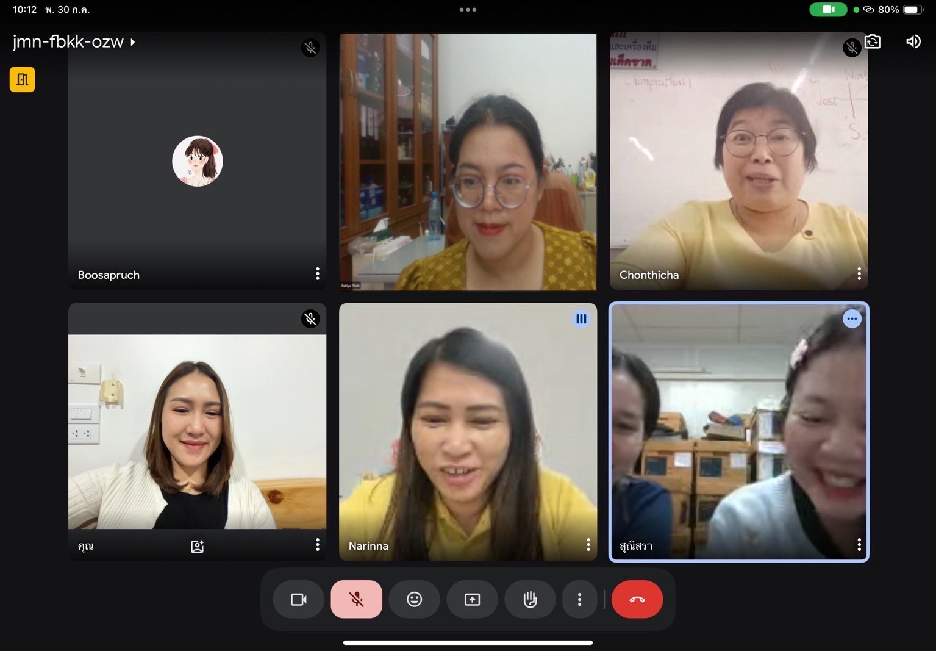
Task: Click the Chonthicha name label
Action: click(649, 275)
